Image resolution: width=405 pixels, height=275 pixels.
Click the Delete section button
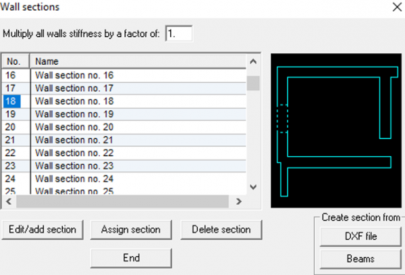[x=221, y=230]
